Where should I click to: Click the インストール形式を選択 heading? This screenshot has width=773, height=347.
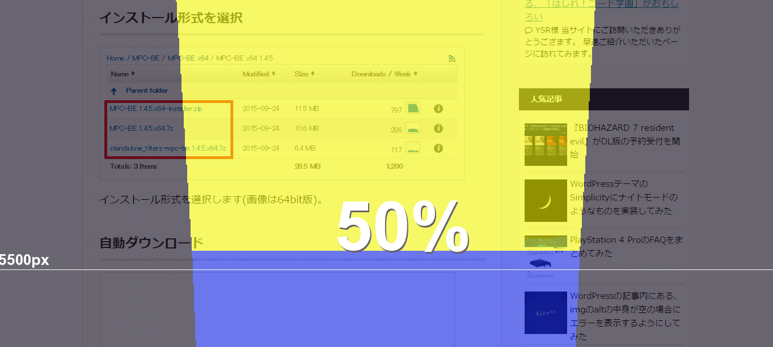click(x=171, y=18)
